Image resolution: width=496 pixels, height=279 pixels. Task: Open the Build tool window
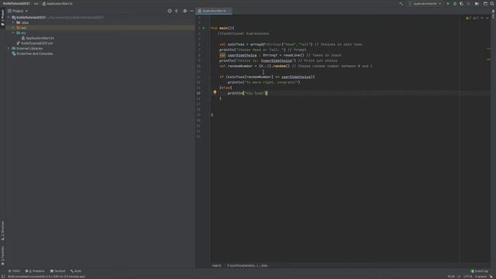pos(76,270)
